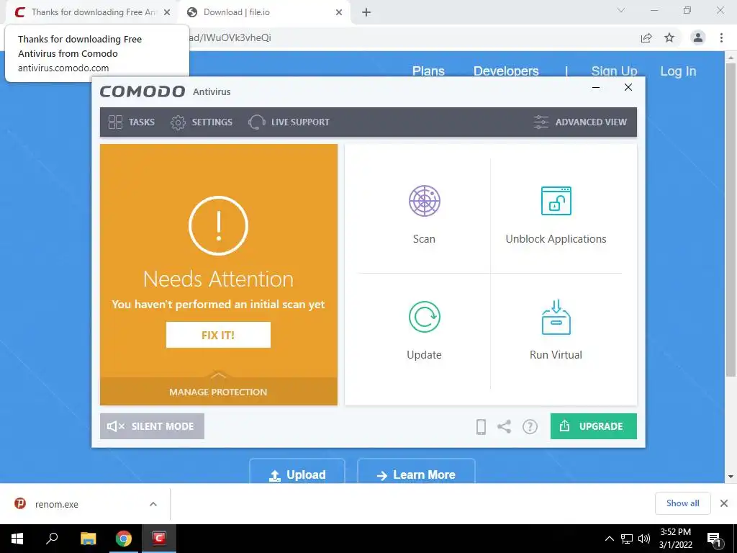Click the Update circular arrow icon

[x=424, y=317]
